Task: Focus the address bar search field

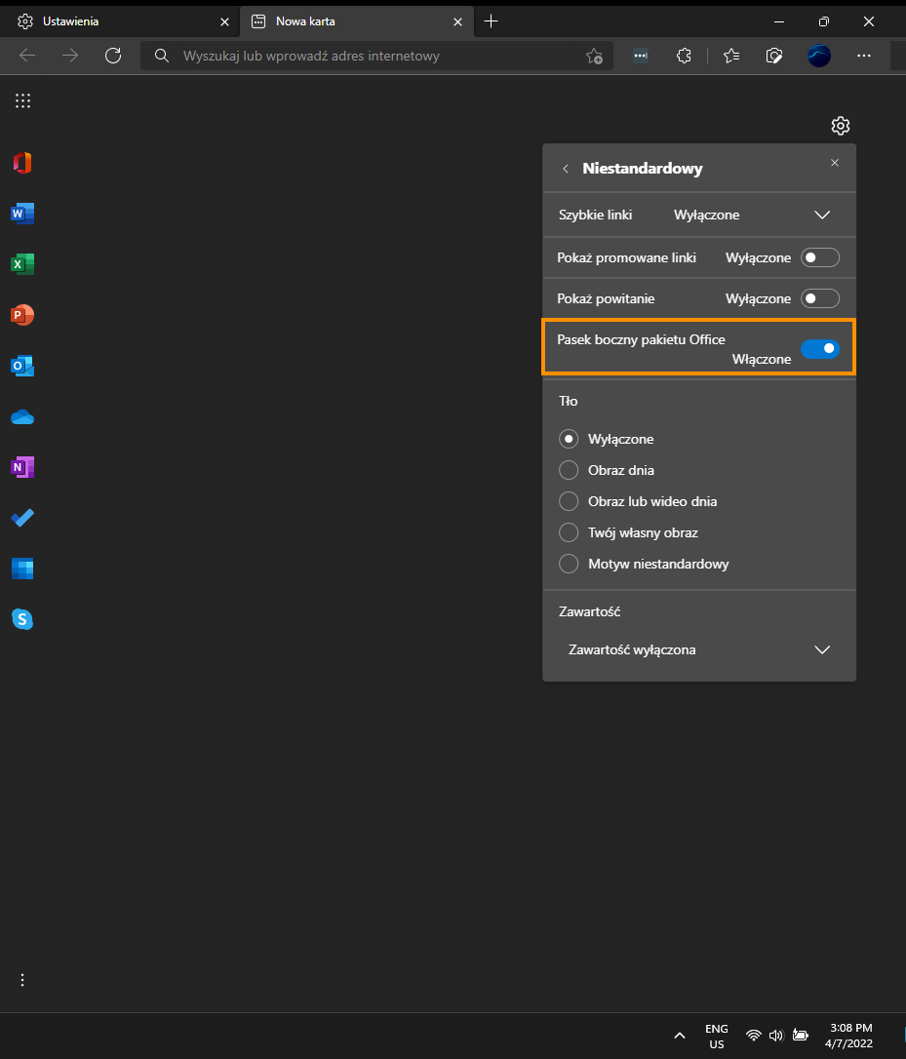Action: 377,56
